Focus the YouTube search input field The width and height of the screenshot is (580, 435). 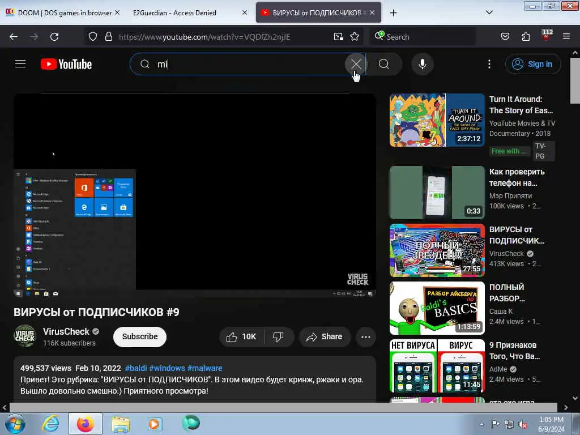[248, 64]
